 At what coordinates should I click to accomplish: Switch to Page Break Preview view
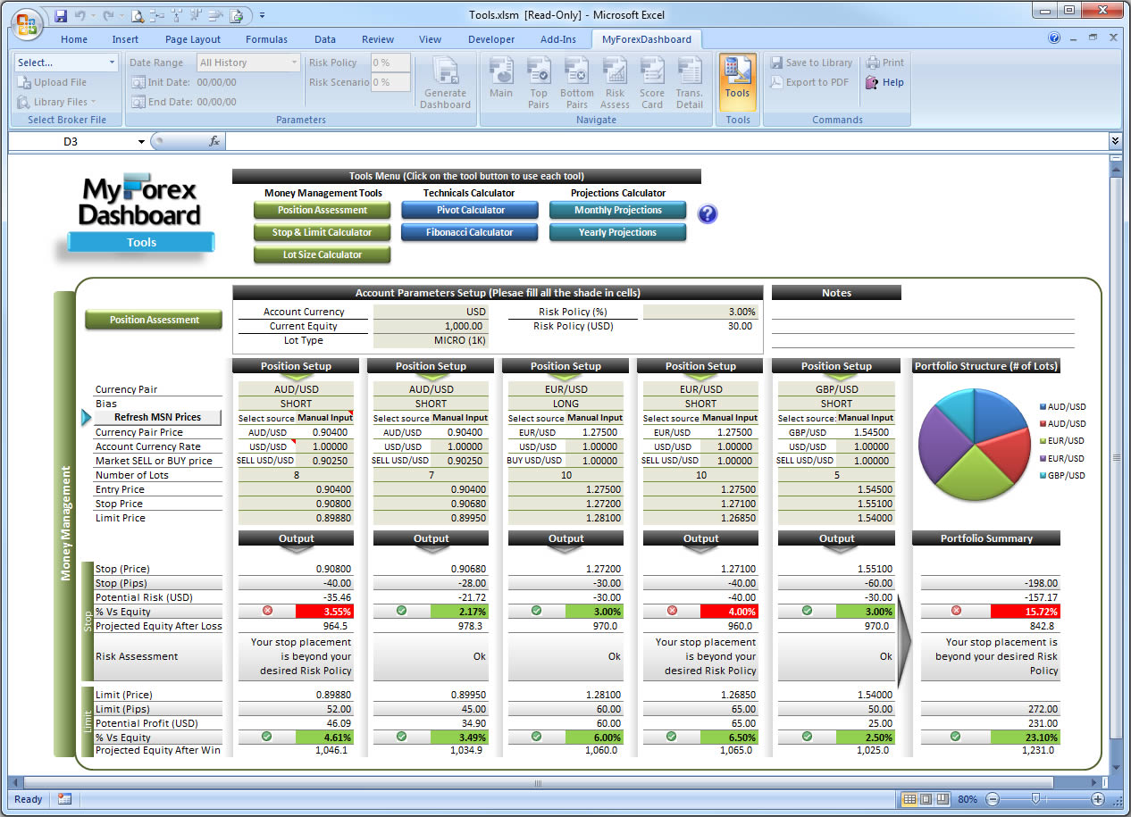[x=942, y=799]
